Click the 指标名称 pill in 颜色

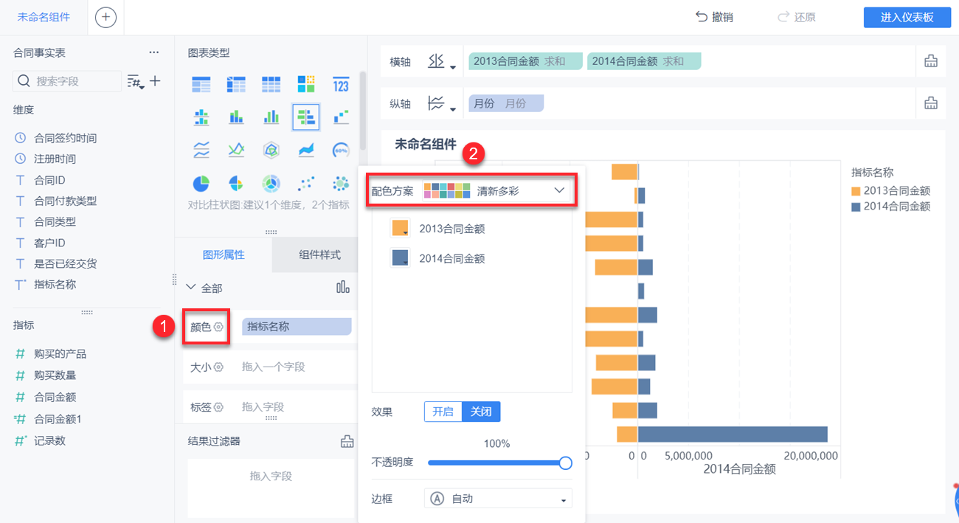[x=297, y=327]
